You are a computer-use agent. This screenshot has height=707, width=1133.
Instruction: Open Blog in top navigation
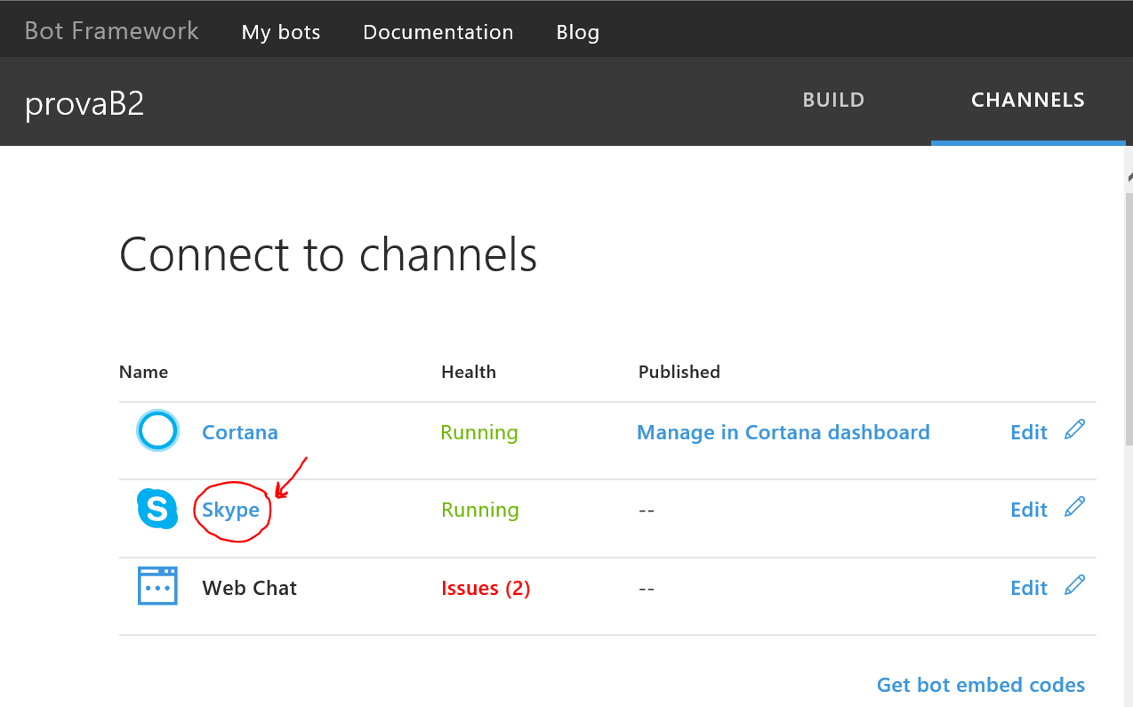[577, 32]
